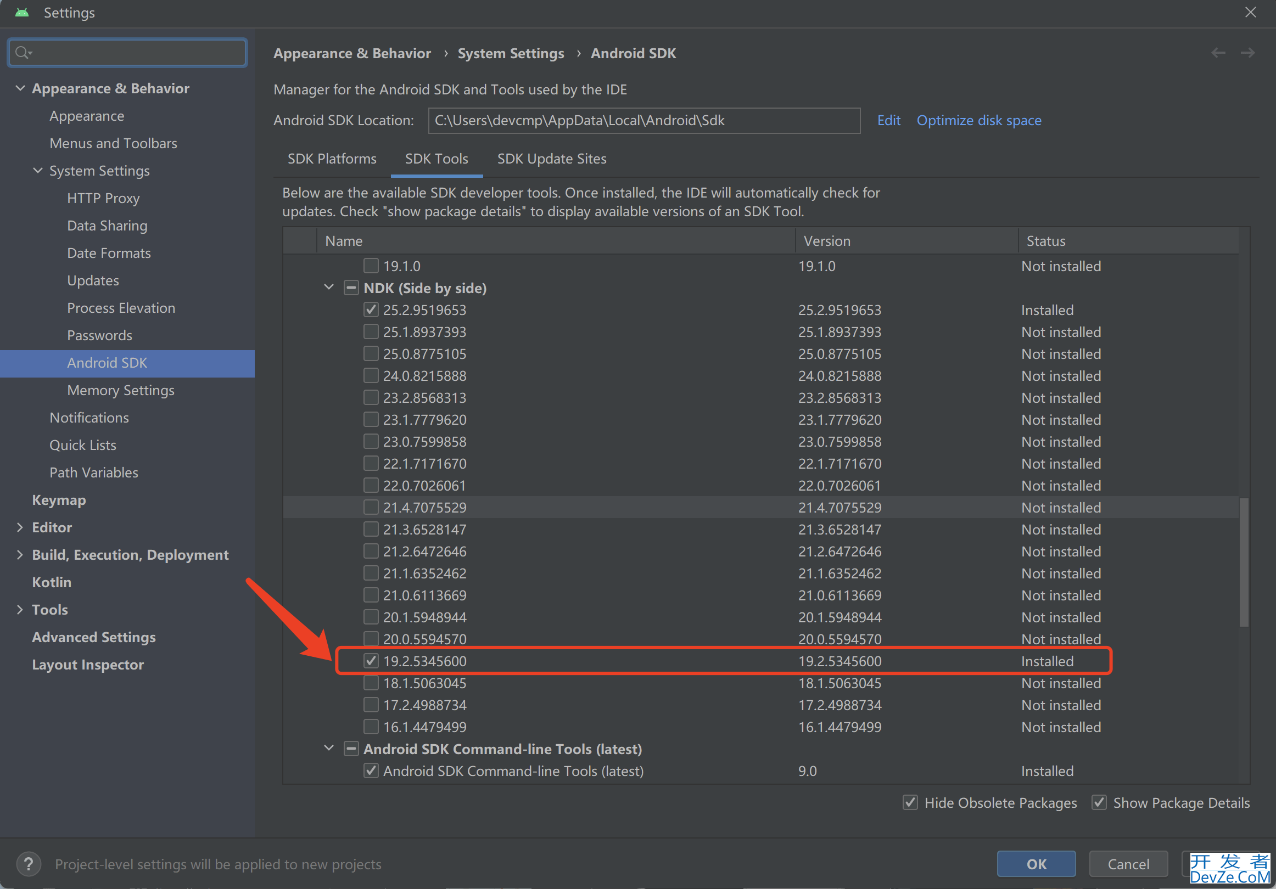This screenshot has width=1276, height=889.
Task: Click the back navigation arrow
Action: 1218,53
